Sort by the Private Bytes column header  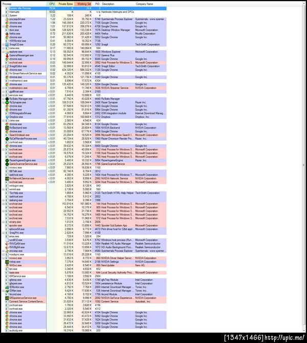(65, 4)
